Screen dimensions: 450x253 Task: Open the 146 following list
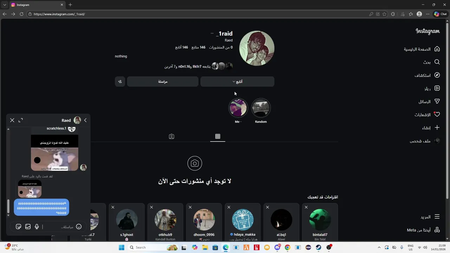(x=182, y=47)
